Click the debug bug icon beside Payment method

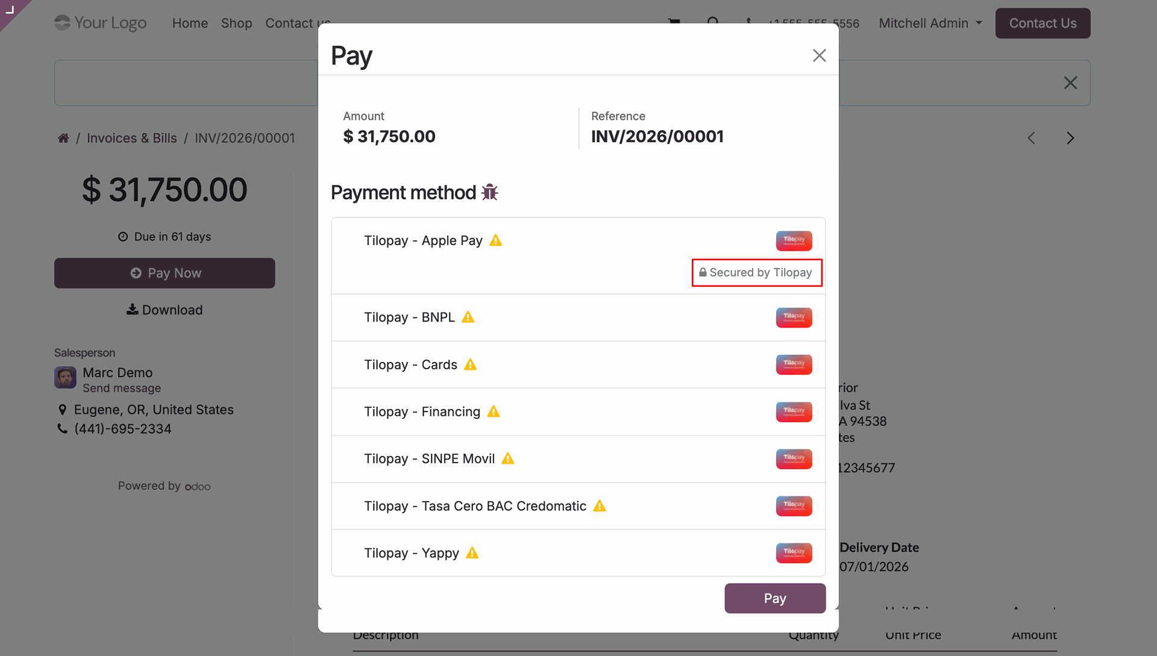click(490, 192)
